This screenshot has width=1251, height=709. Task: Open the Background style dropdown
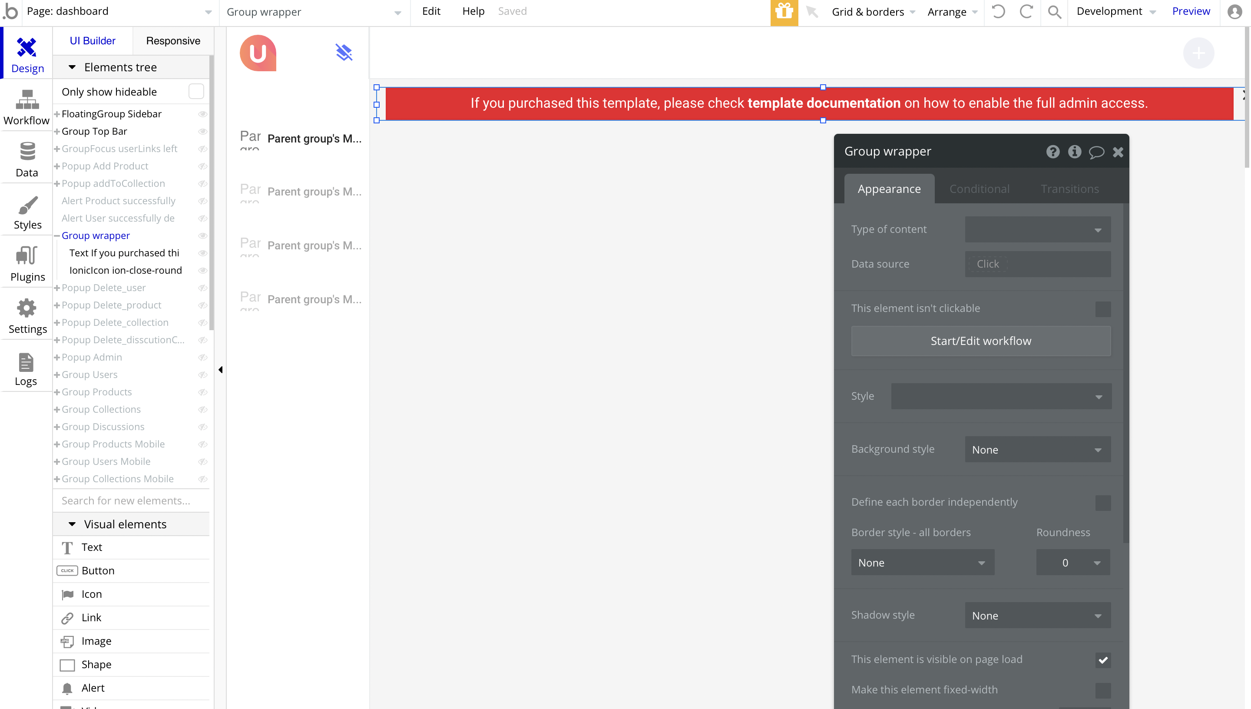point(1037,450)
